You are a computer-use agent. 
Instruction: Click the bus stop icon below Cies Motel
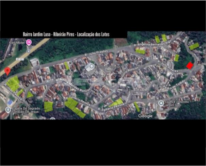(29, 51)
